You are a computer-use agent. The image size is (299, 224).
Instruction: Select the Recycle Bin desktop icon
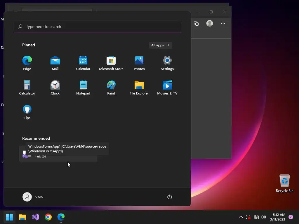pyautogui.click(x=284, y=183)
